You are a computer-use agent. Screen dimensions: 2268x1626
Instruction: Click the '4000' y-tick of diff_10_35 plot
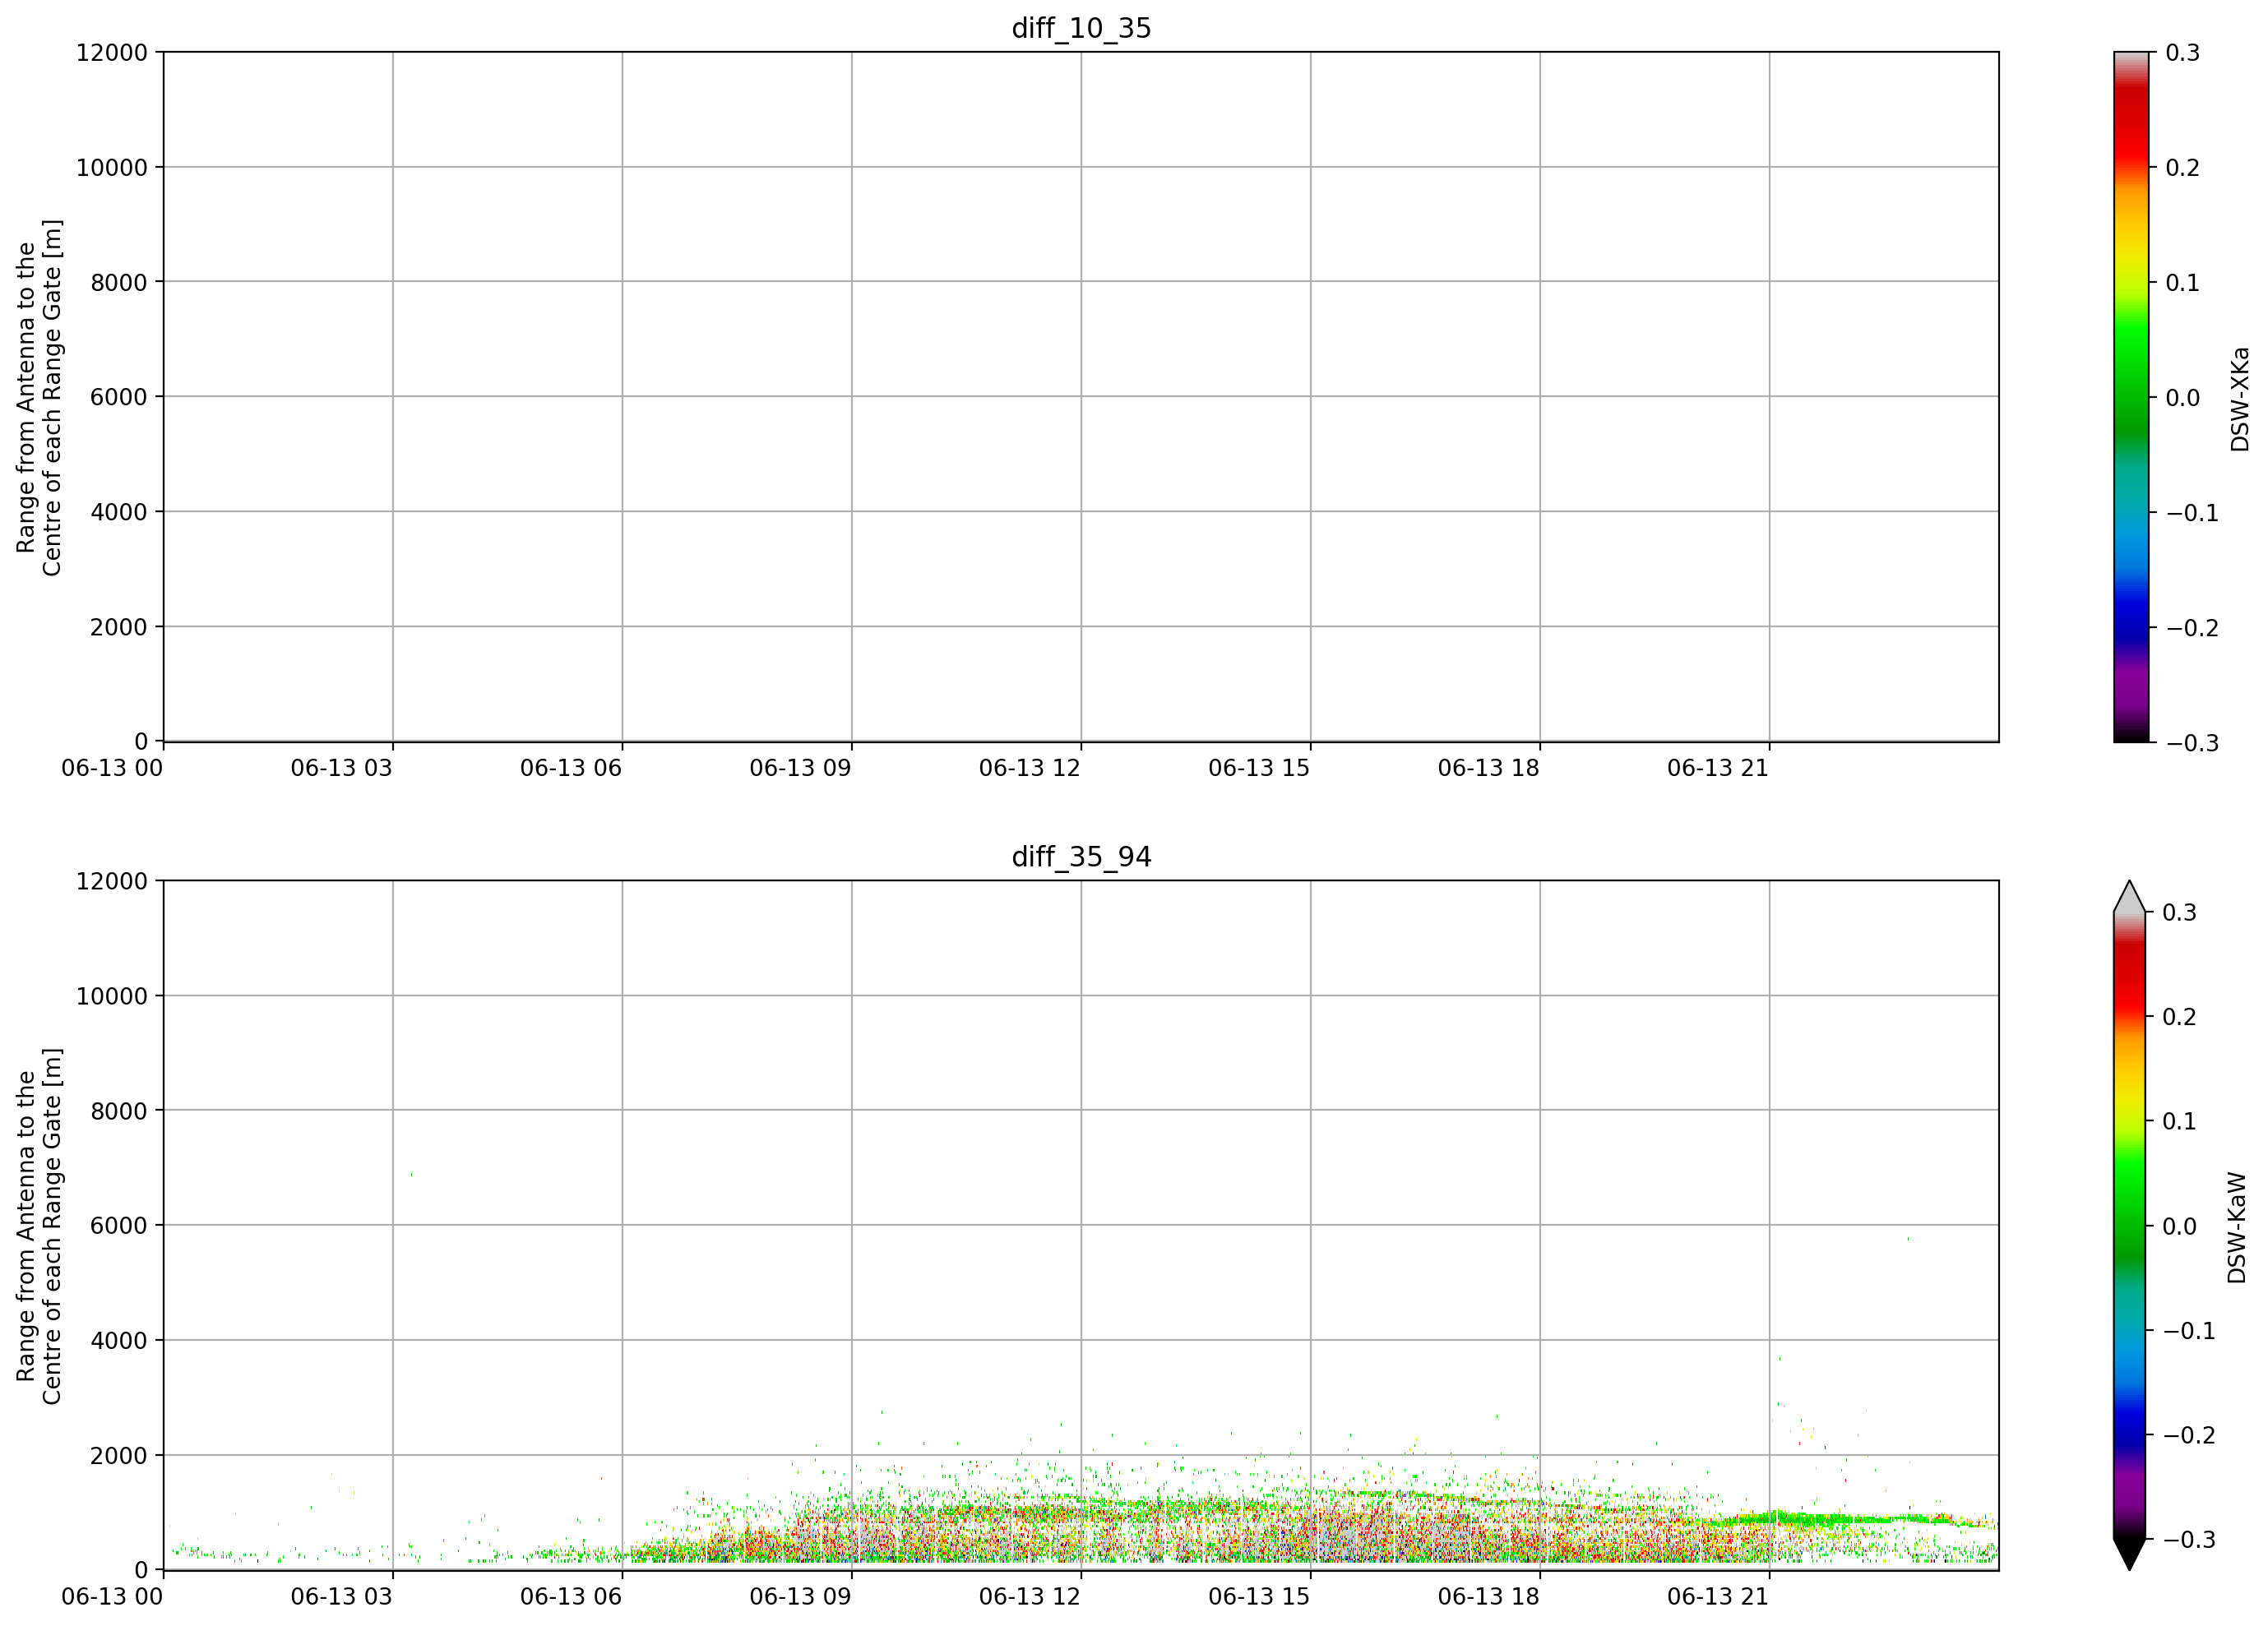click(x=119, y=511)
